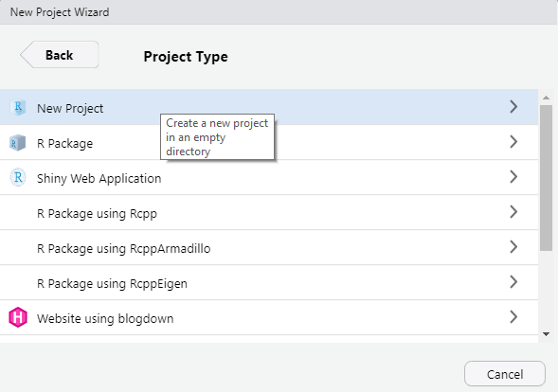Open the R Package using Rcpp chevron
Viewport: 558px width, 392px height.
[513, 212]
